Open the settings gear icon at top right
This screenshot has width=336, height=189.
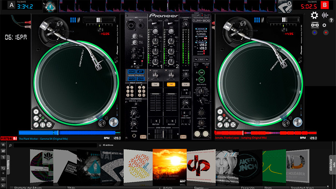[x=314, y=15]
